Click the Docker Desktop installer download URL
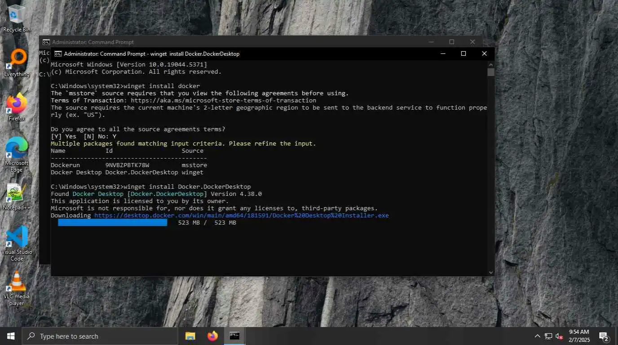The image size is (618, 345). pyautogui.click(x=241, y=215)
